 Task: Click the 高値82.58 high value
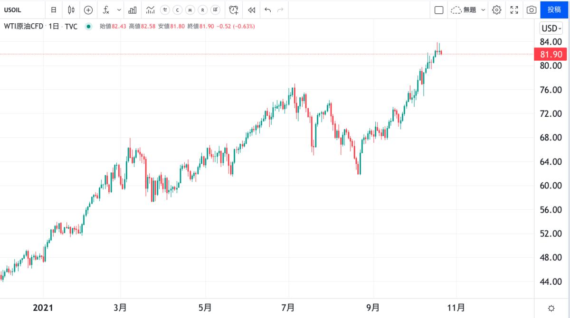[142, 27]
